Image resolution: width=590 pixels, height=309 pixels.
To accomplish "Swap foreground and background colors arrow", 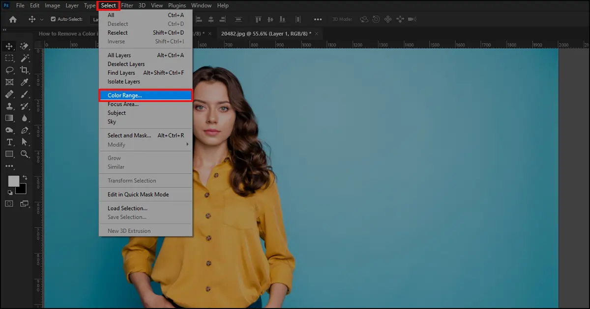I will (25, 178).
